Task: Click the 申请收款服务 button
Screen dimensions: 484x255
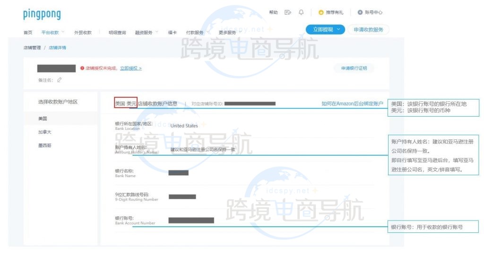Action: (x=368, y=30)
